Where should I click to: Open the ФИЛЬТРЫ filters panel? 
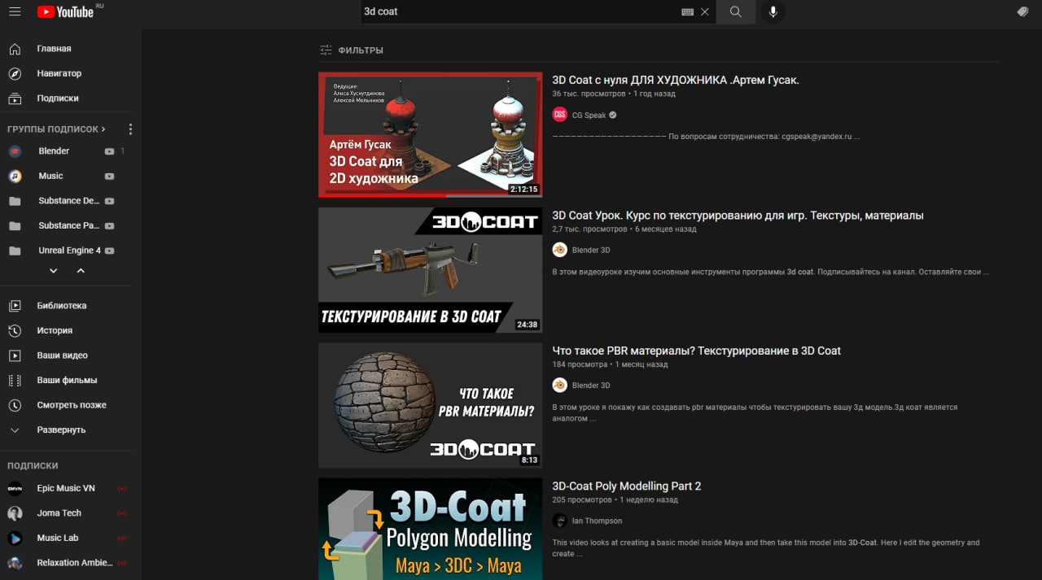coord(351,50)
